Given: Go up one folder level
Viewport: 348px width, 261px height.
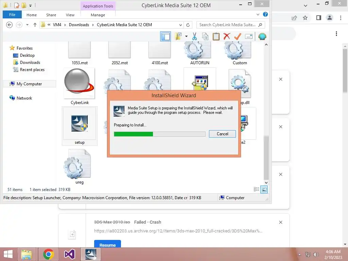Looking at the screenshot, I should pyautogui.click(x=35, y=25).
